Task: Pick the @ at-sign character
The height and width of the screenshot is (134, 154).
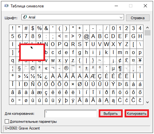Action: (x=86, y=36)
